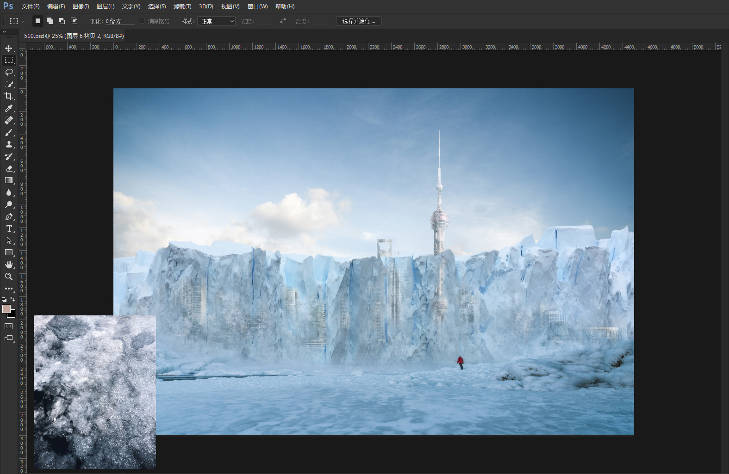Image resolution: width=729 pixels, height=474 pixels.
Task: Select the Eraser tool
Action: point(9,168)
